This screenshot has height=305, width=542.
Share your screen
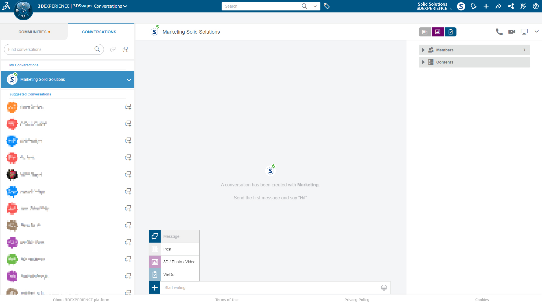tap(524, 32)
